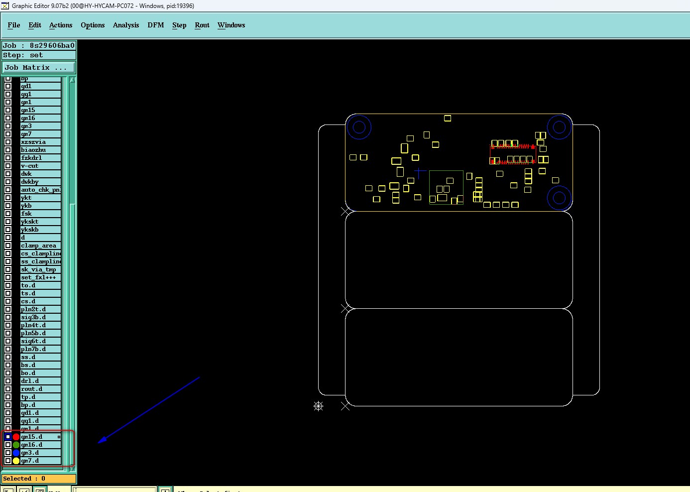Select the ykskt layer row

pos(40,222)
